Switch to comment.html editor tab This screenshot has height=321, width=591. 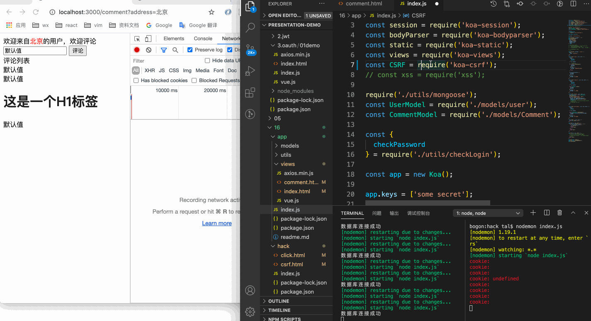coord(364,4)
